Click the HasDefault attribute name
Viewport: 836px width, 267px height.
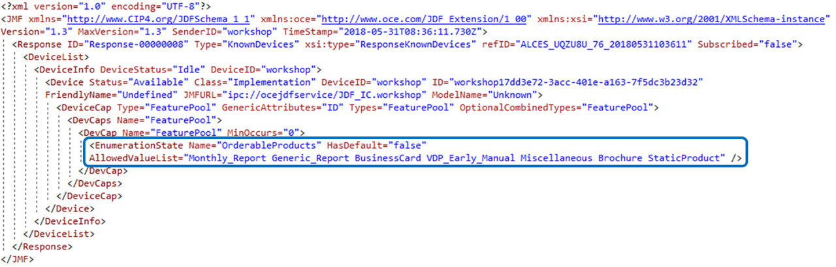[356, 144]
